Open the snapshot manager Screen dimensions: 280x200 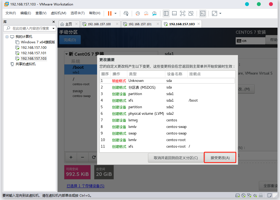(x=154, y=13)
